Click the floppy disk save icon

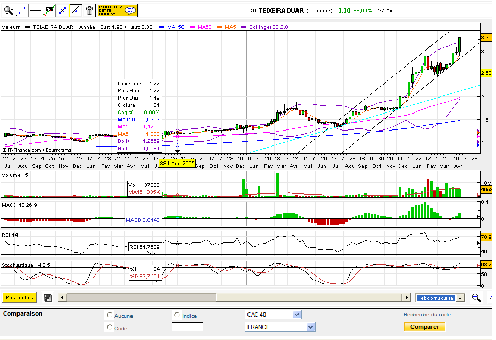point(47,298)
